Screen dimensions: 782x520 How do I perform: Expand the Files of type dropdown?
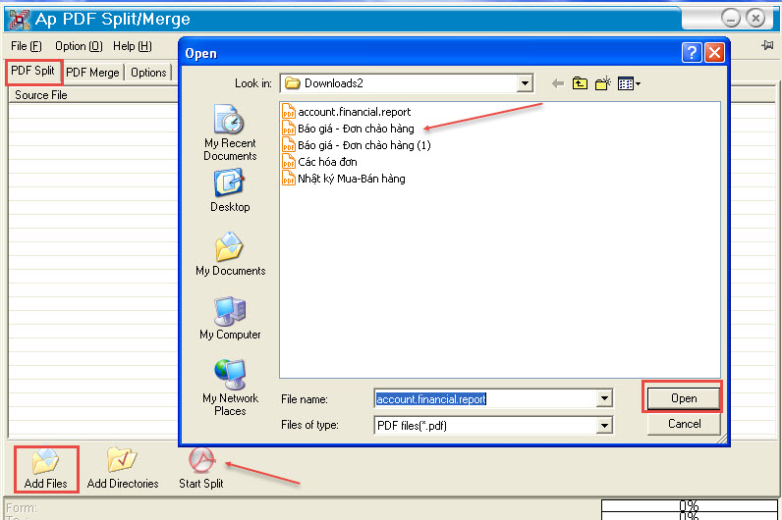[x=604, y=426]
